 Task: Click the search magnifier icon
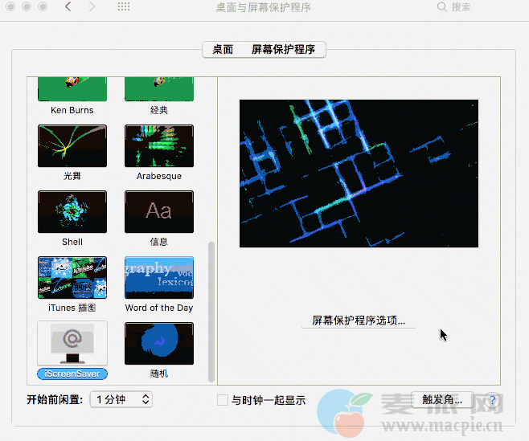(x=441, y=6)
